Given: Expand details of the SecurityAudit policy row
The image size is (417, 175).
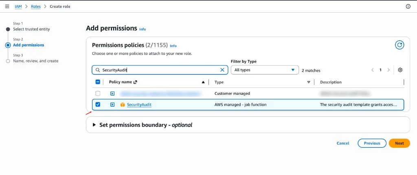Looking at the screenshot, I should (x=112, y=105).
